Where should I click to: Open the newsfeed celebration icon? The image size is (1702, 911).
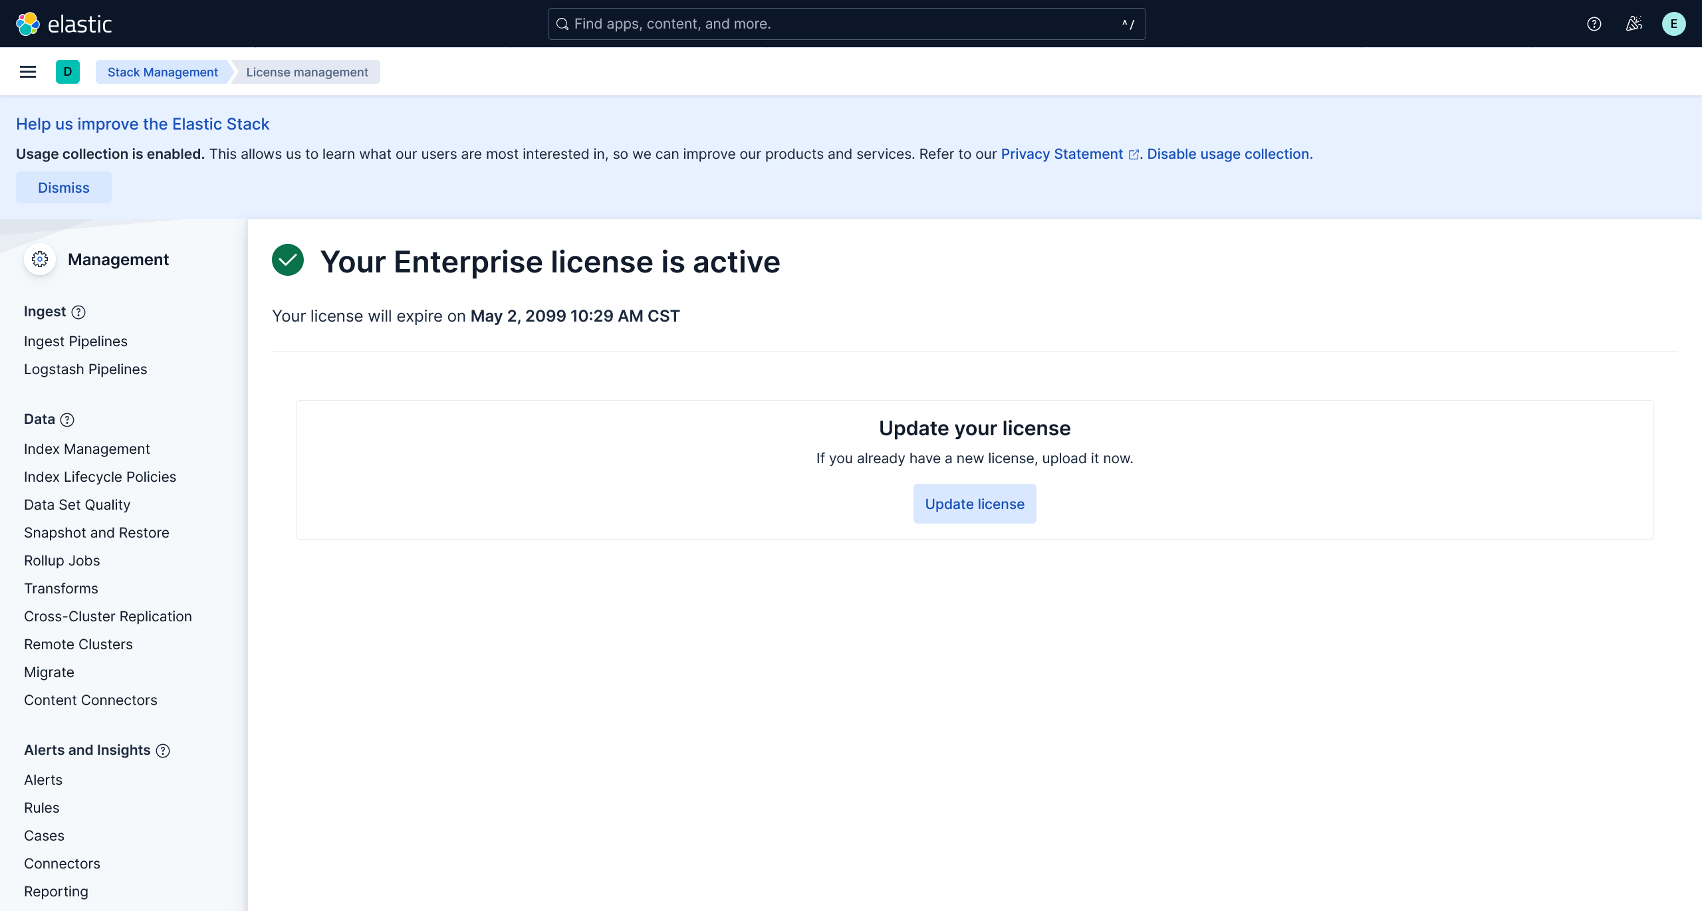point(1634,24)
